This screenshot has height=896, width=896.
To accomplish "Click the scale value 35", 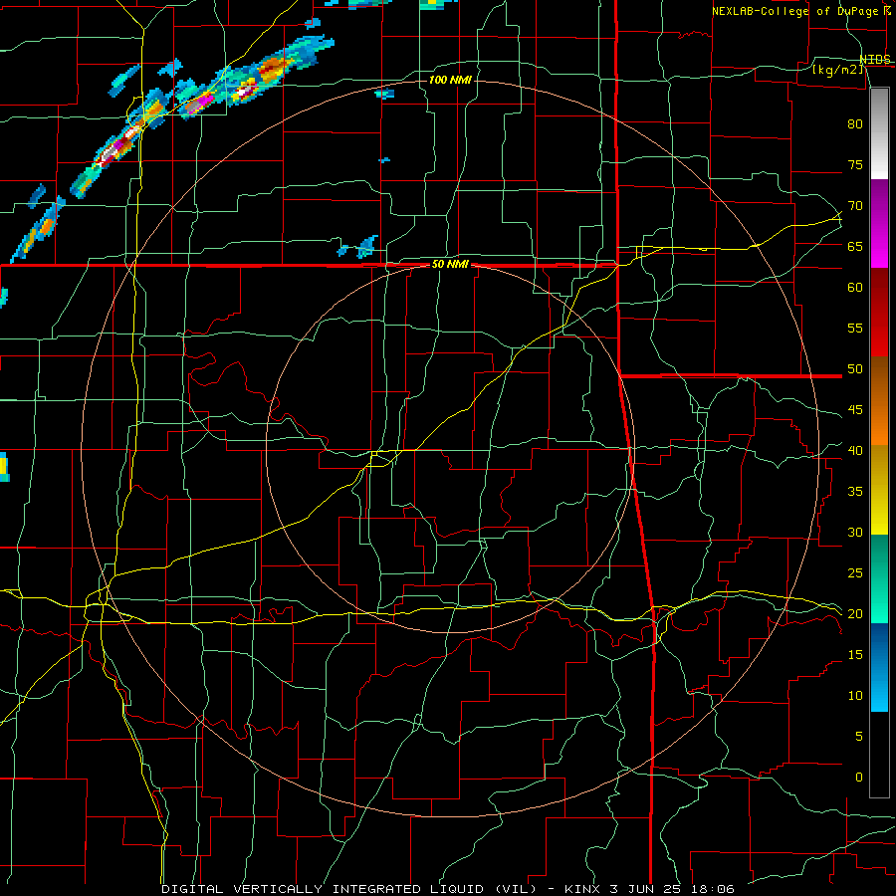I will click(855, 492).
